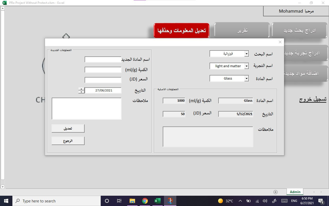
Task: Open File Explorer from the taskbar
Action: click(x=132, y=201)
